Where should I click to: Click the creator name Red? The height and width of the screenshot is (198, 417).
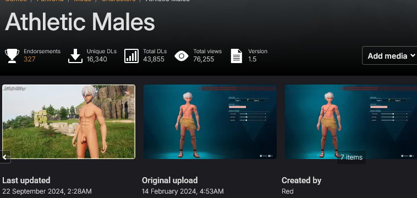[288, 191]
